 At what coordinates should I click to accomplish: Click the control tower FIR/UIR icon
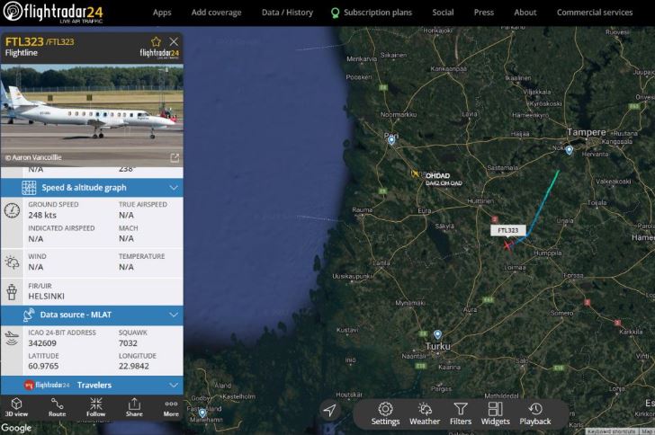coord(12,291)
